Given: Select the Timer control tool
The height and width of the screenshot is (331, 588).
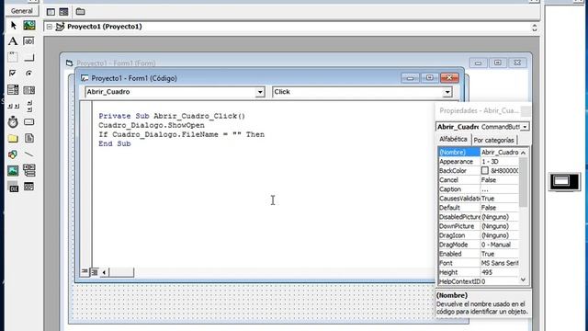Looking at the screenshot, I should point(13,122).
